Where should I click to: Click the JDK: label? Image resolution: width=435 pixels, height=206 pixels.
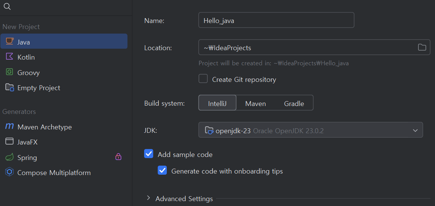point(151,131)
